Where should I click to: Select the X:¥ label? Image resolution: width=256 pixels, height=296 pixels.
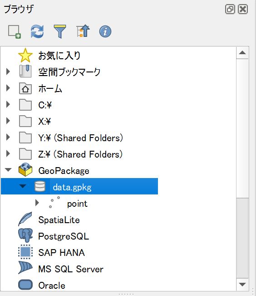point(44,121)
